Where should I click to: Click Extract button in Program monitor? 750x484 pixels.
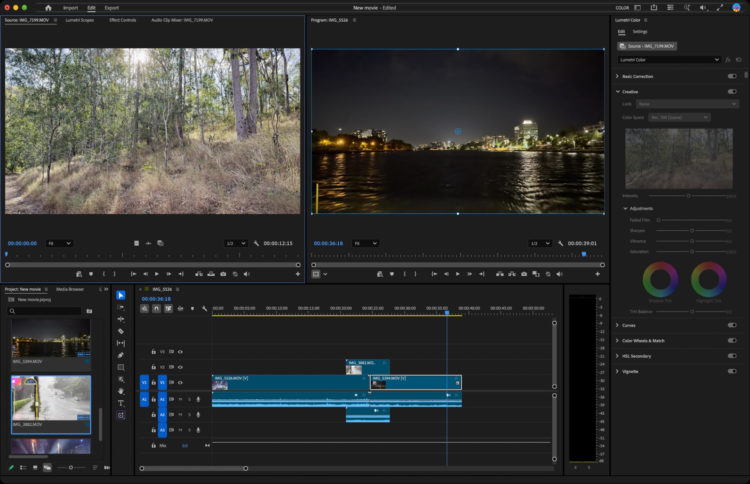point(512,274)
